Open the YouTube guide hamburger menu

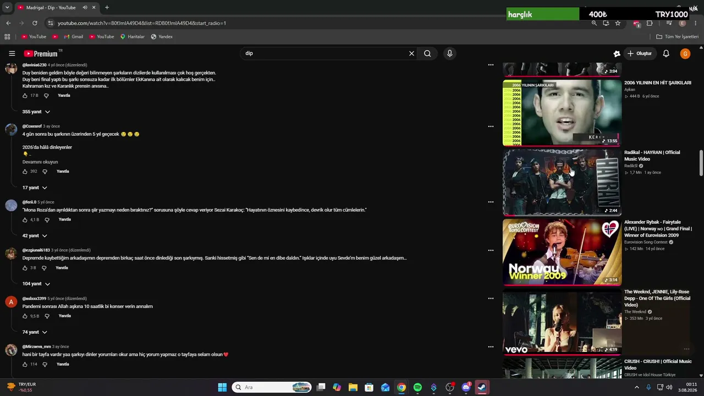tap(12, 53)
